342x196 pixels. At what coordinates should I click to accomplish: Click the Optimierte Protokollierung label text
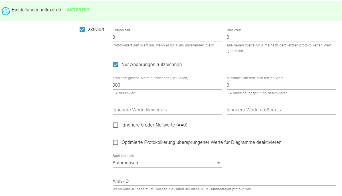[201, 142]
